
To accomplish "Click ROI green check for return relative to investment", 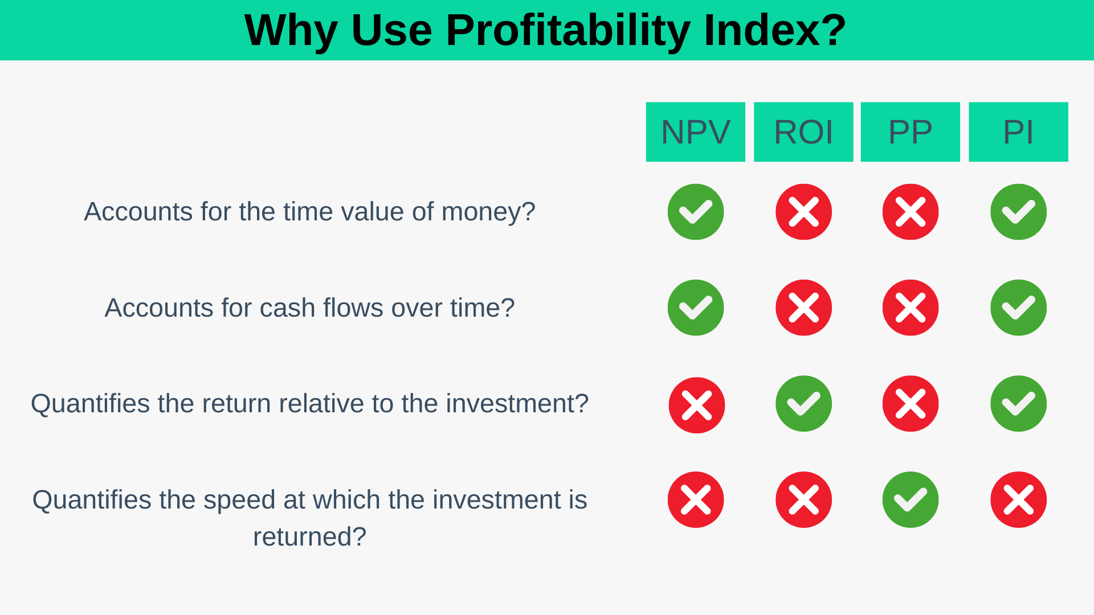I will (803, 403).
